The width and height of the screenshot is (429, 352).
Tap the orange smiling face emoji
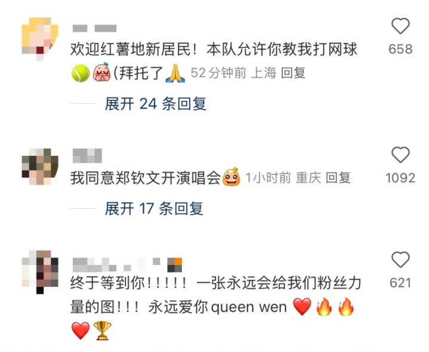[232, 177]
